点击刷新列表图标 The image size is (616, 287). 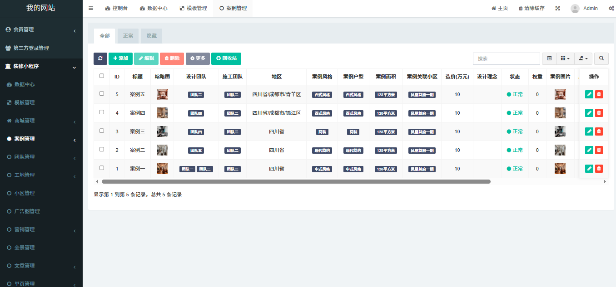coord(100,58)
